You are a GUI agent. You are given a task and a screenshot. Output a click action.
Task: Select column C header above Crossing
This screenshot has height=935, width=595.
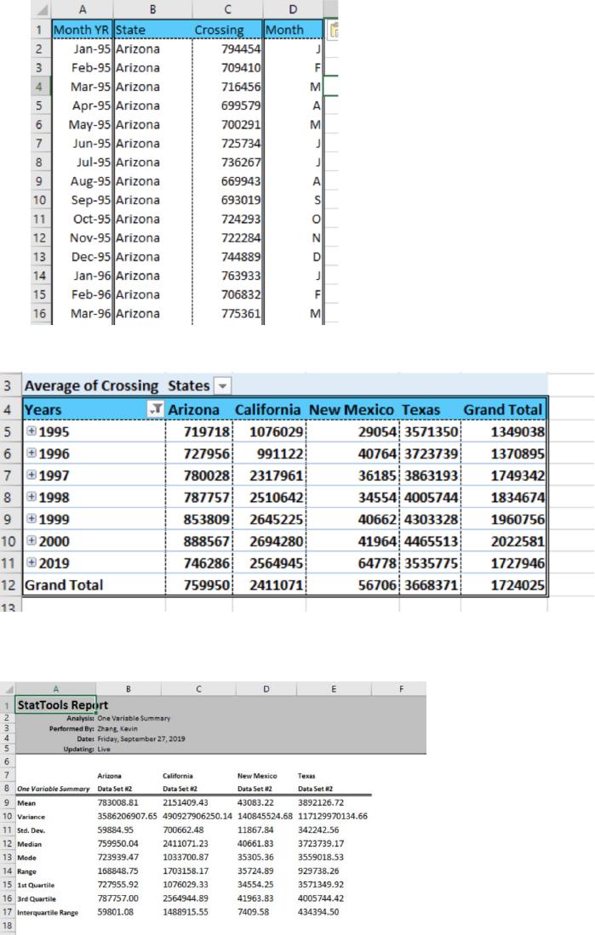click(227, 9)
